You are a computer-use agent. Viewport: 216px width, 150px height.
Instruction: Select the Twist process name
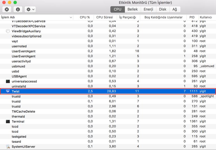point(16,91)
